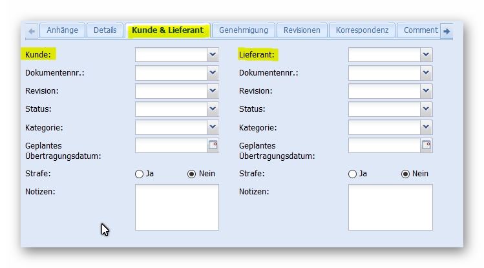Select Ja for Kunde Strafe
The height and width of the screenshot is (268, 484).
click(139, 174)
